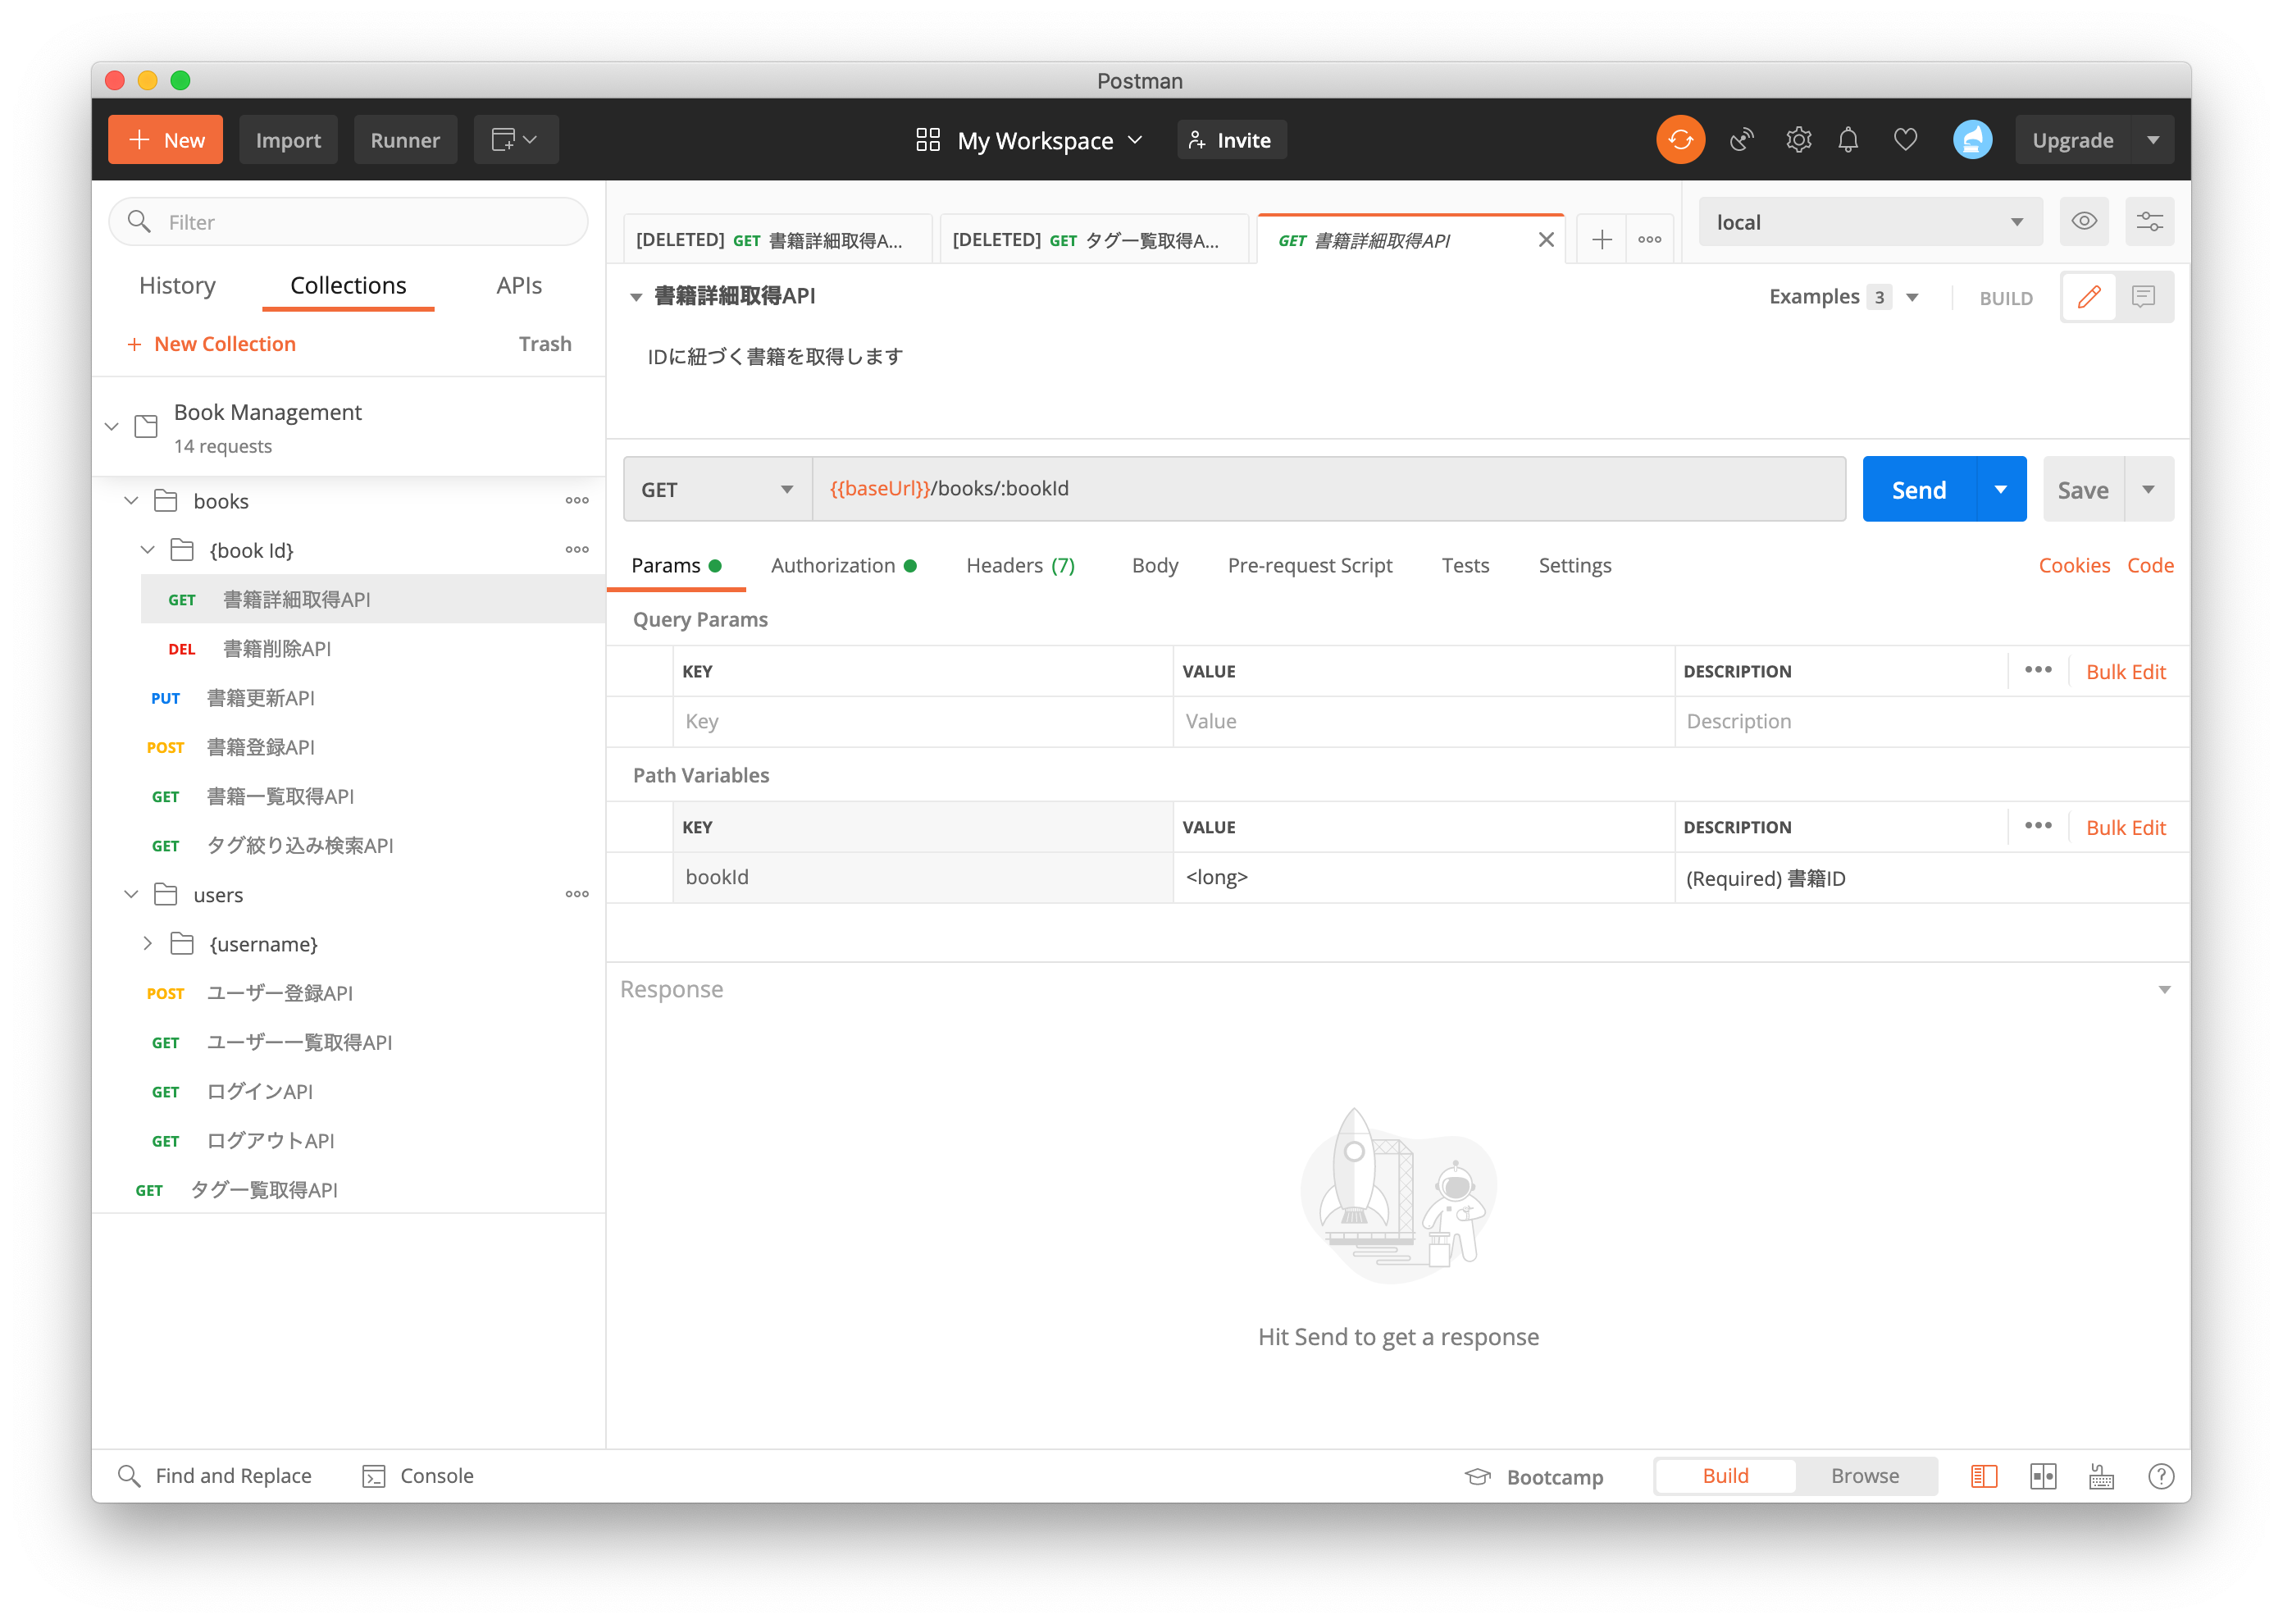Open the documentation comments icon beside pencil

2143,296
